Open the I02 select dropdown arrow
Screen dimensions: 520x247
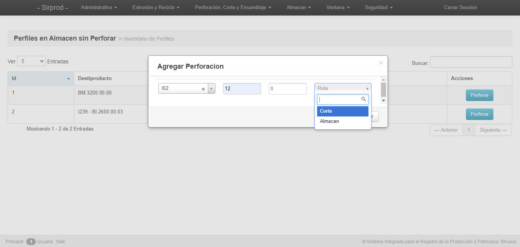tap(212, 89)
